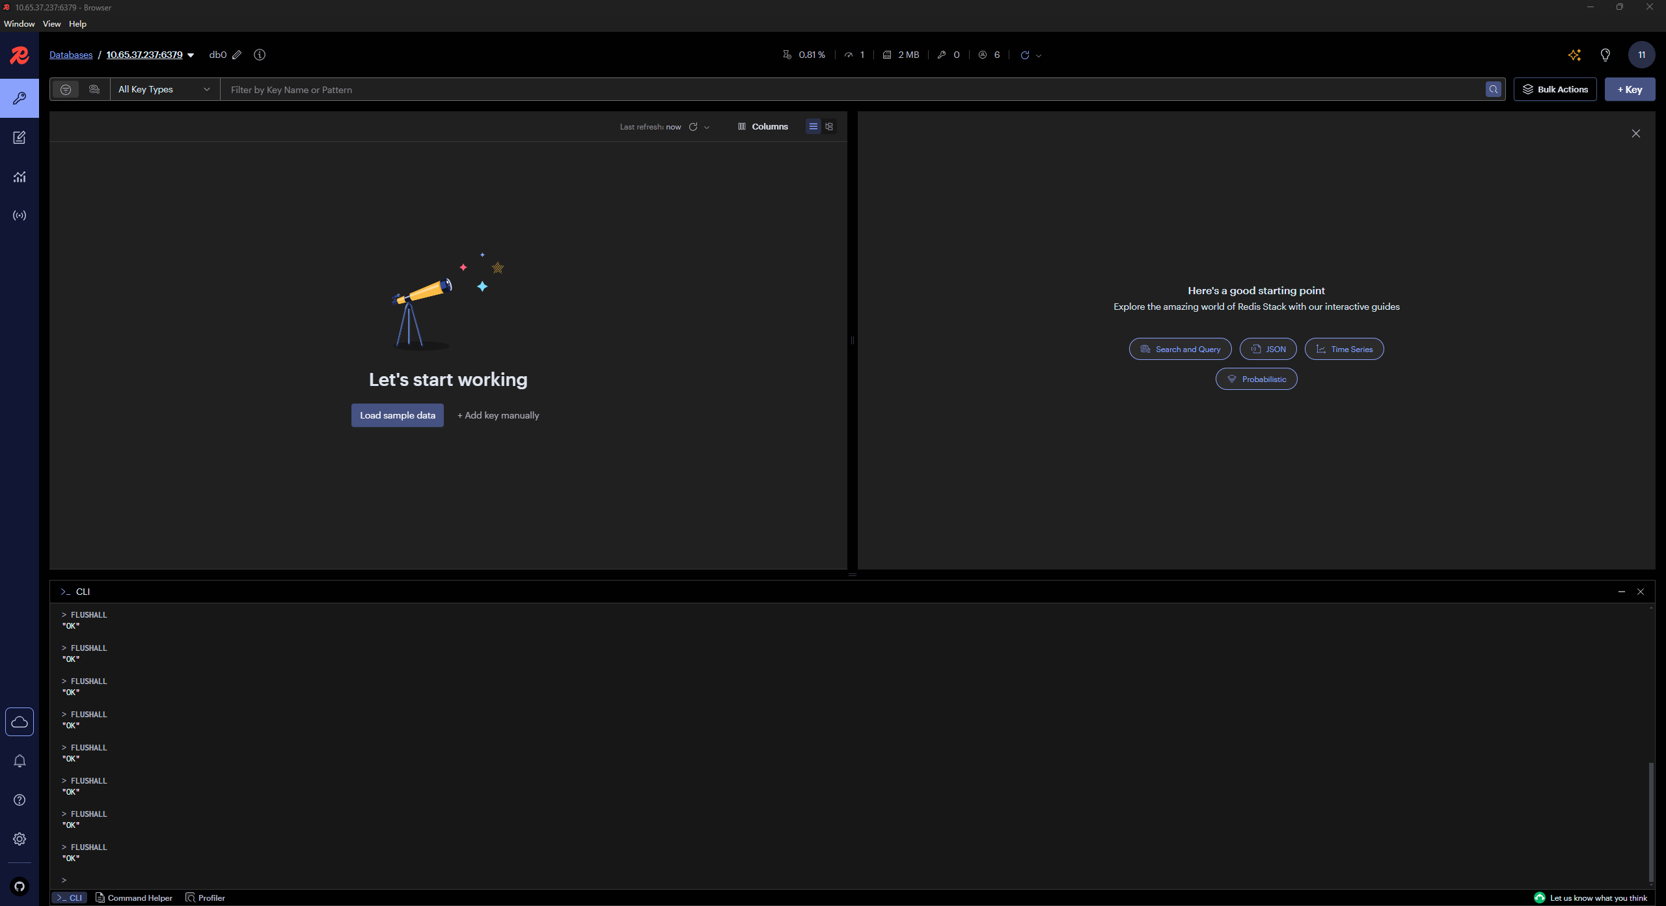Open the Workbench page in sidebar
Screen dimensions: 1666x906
click(x=20, y=137)
